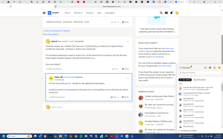Click the @jpkoval mention link
Image resolution: width=223 pixels, height=139 pixels.
pos(67,84)
